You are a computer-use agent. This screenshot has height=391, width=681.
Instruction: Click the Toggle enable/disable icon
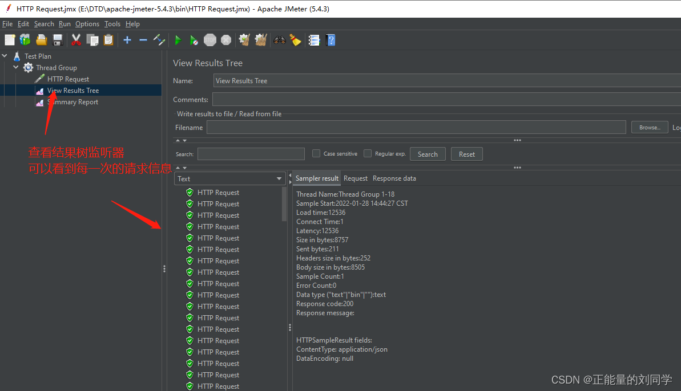click(x=159, y=40)
